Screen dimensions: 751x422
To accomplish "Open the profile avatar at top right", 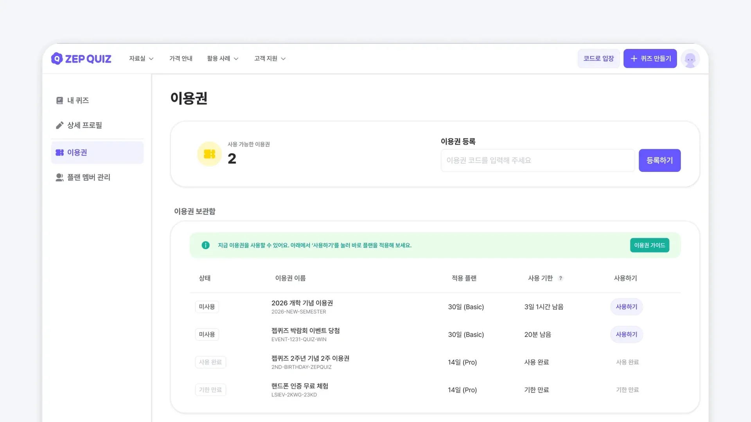I will click(x=690, y=58).
